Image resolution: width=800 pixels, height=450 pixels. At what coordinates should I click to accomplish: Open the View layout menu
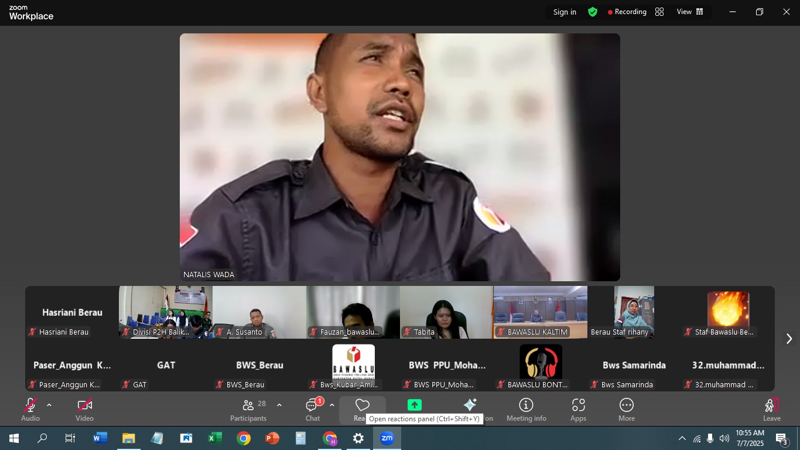690,12
